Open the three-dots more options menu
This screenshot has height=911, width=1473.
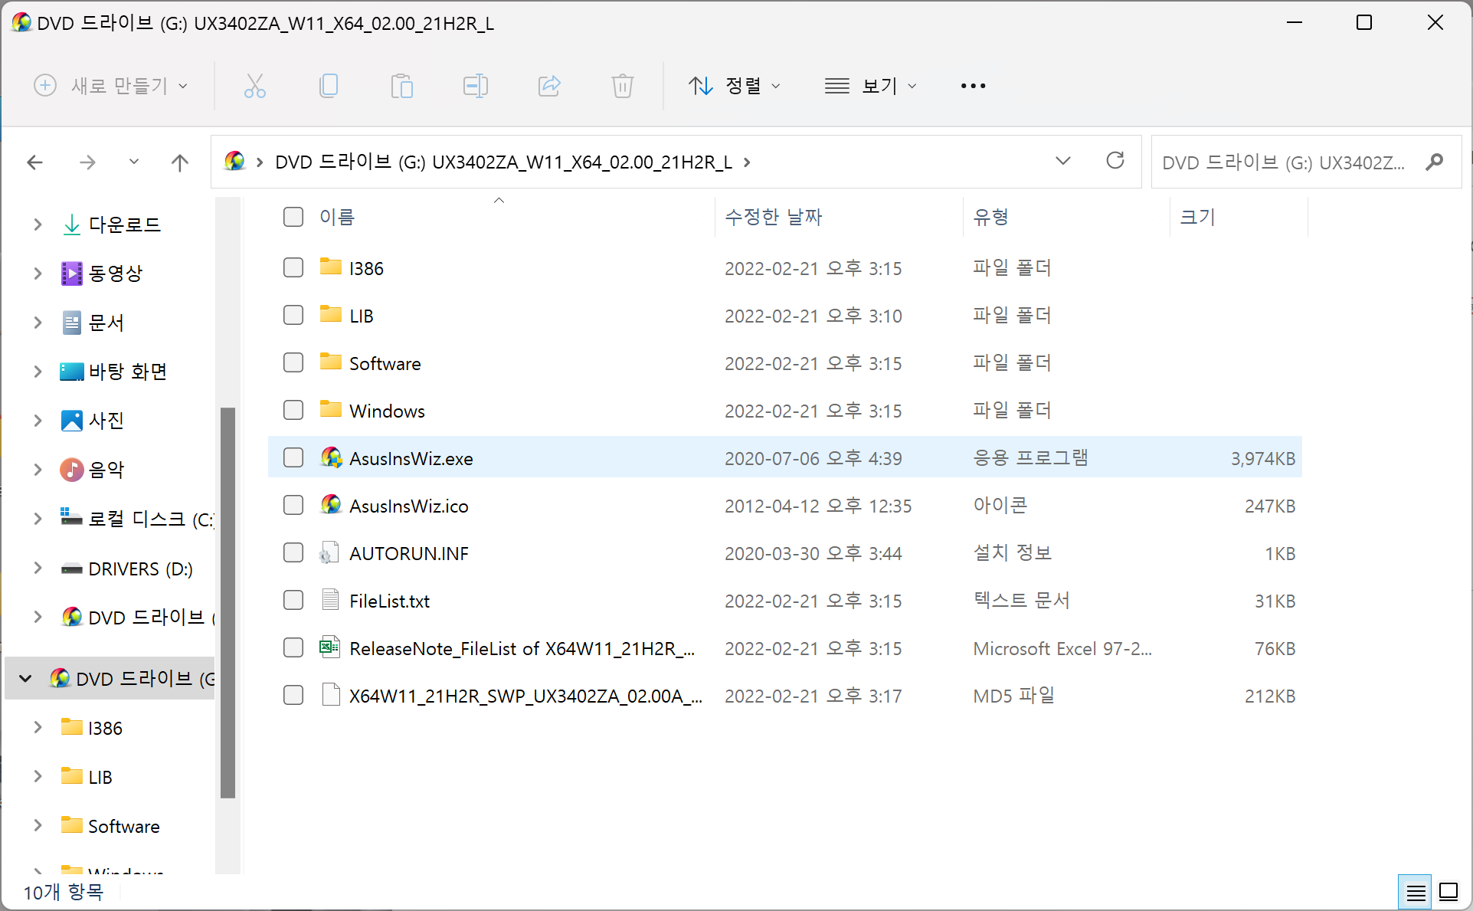[x=973, y=86]
